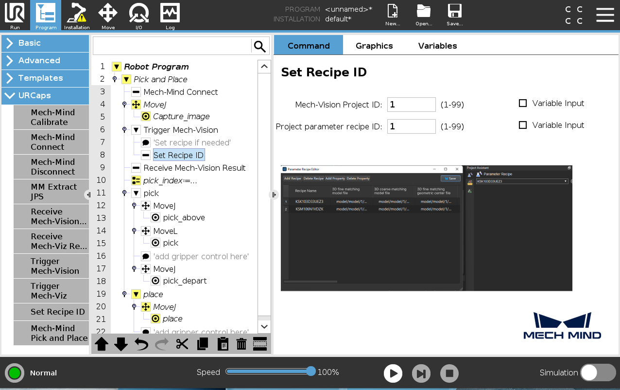Cut the selected program node with scissors icon
This screenshot has height=390, width=620.
coord(182,344)
